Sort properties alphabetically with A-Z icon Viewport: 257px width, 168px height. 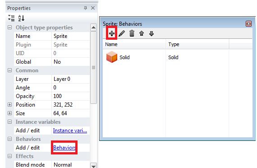coord(21,18)
